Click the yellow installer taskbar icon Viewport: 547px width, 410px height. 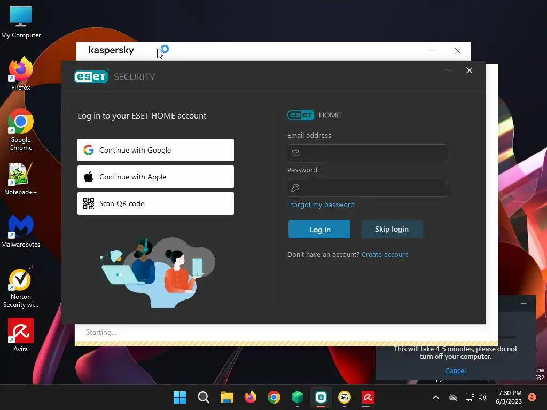point(345,397)
